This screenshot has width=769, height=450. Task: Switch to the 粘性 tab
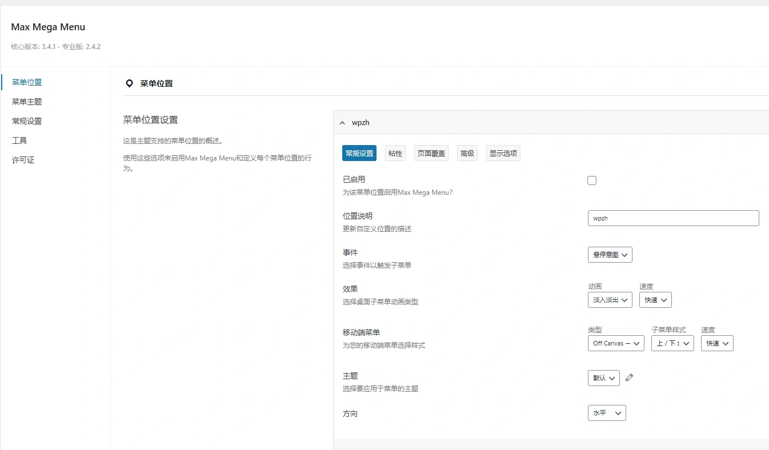tap(395, 152)
